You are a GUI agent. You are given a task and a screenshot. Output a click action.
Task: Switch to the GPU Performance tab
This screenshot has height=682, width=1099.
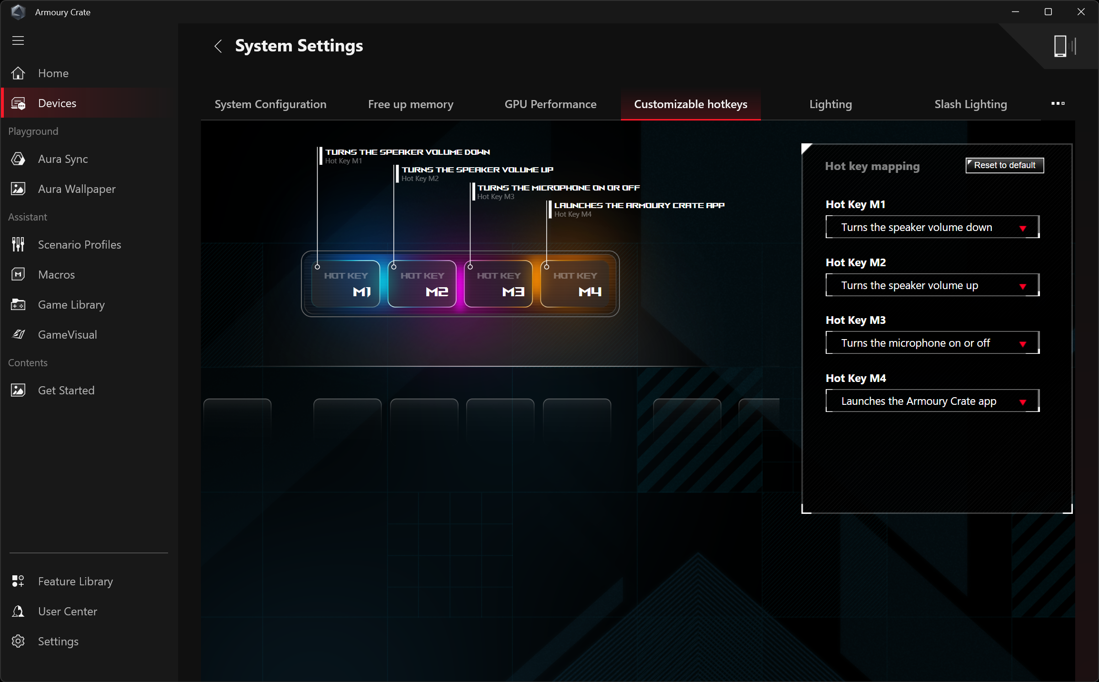coord(550,104)
